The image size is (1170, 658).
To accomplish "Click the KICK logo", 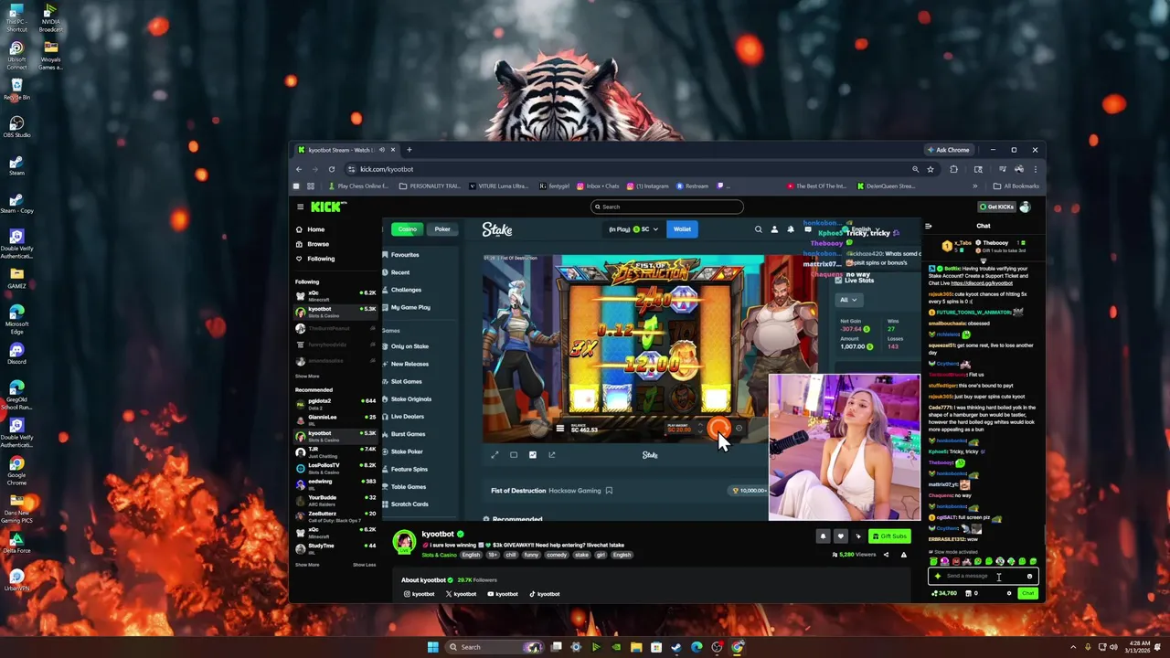I will (x=327, y=207).
